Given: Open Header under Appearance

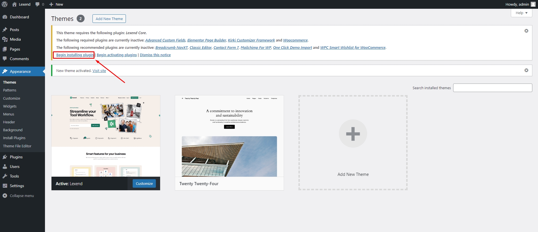Looking at the screenshot, I should (9, 122).
